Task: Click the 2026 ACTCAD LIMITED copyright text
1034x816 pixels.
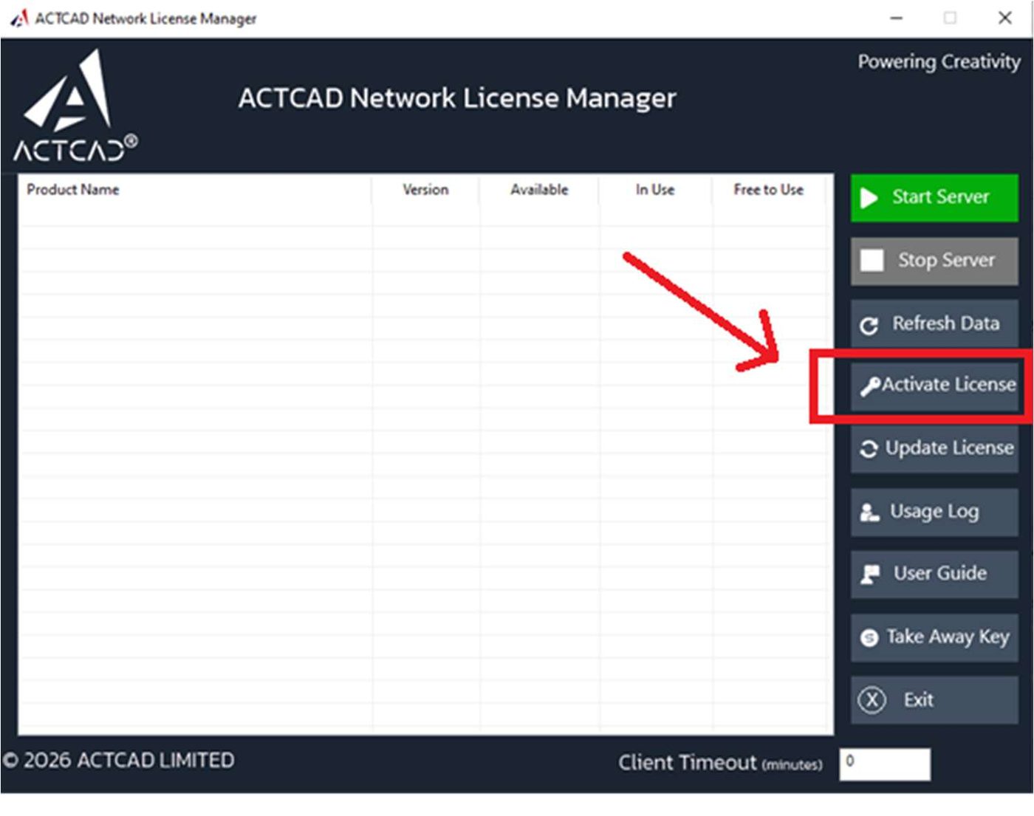Action: [x=118, y=761]
